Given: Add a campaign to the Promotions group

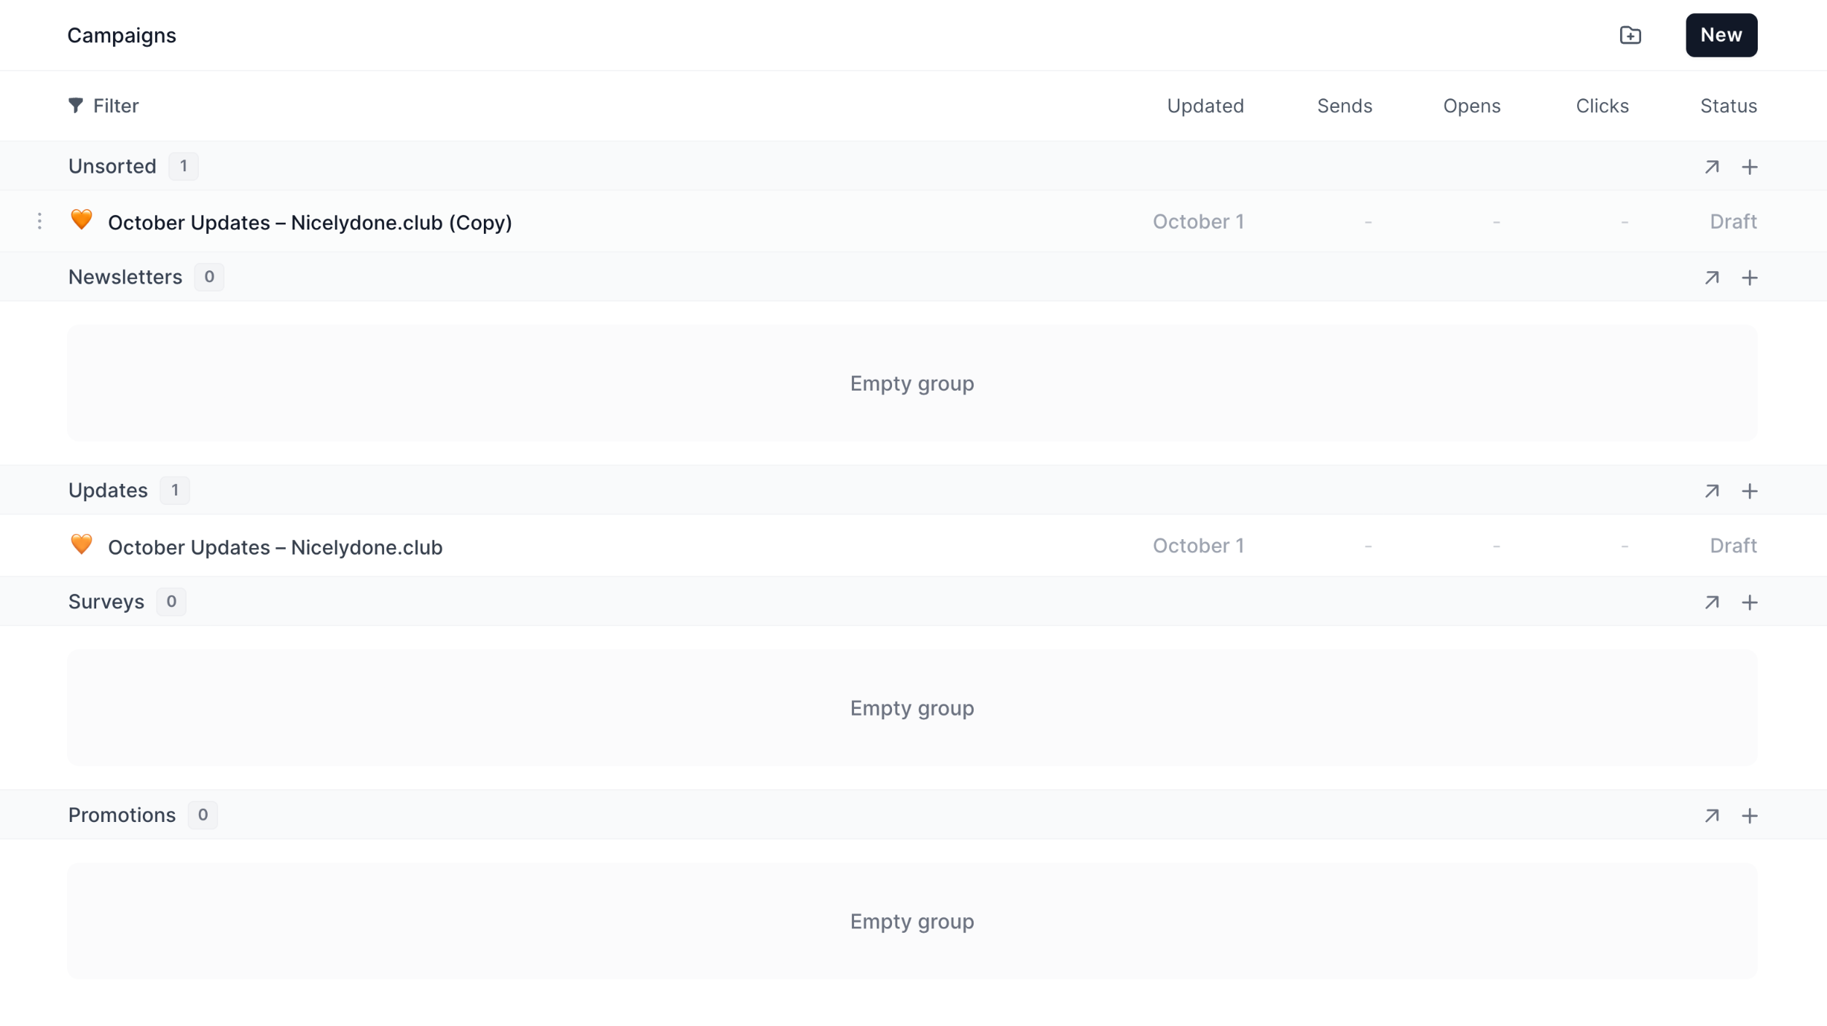Looking at the screenshot, I should (1750, 815).
